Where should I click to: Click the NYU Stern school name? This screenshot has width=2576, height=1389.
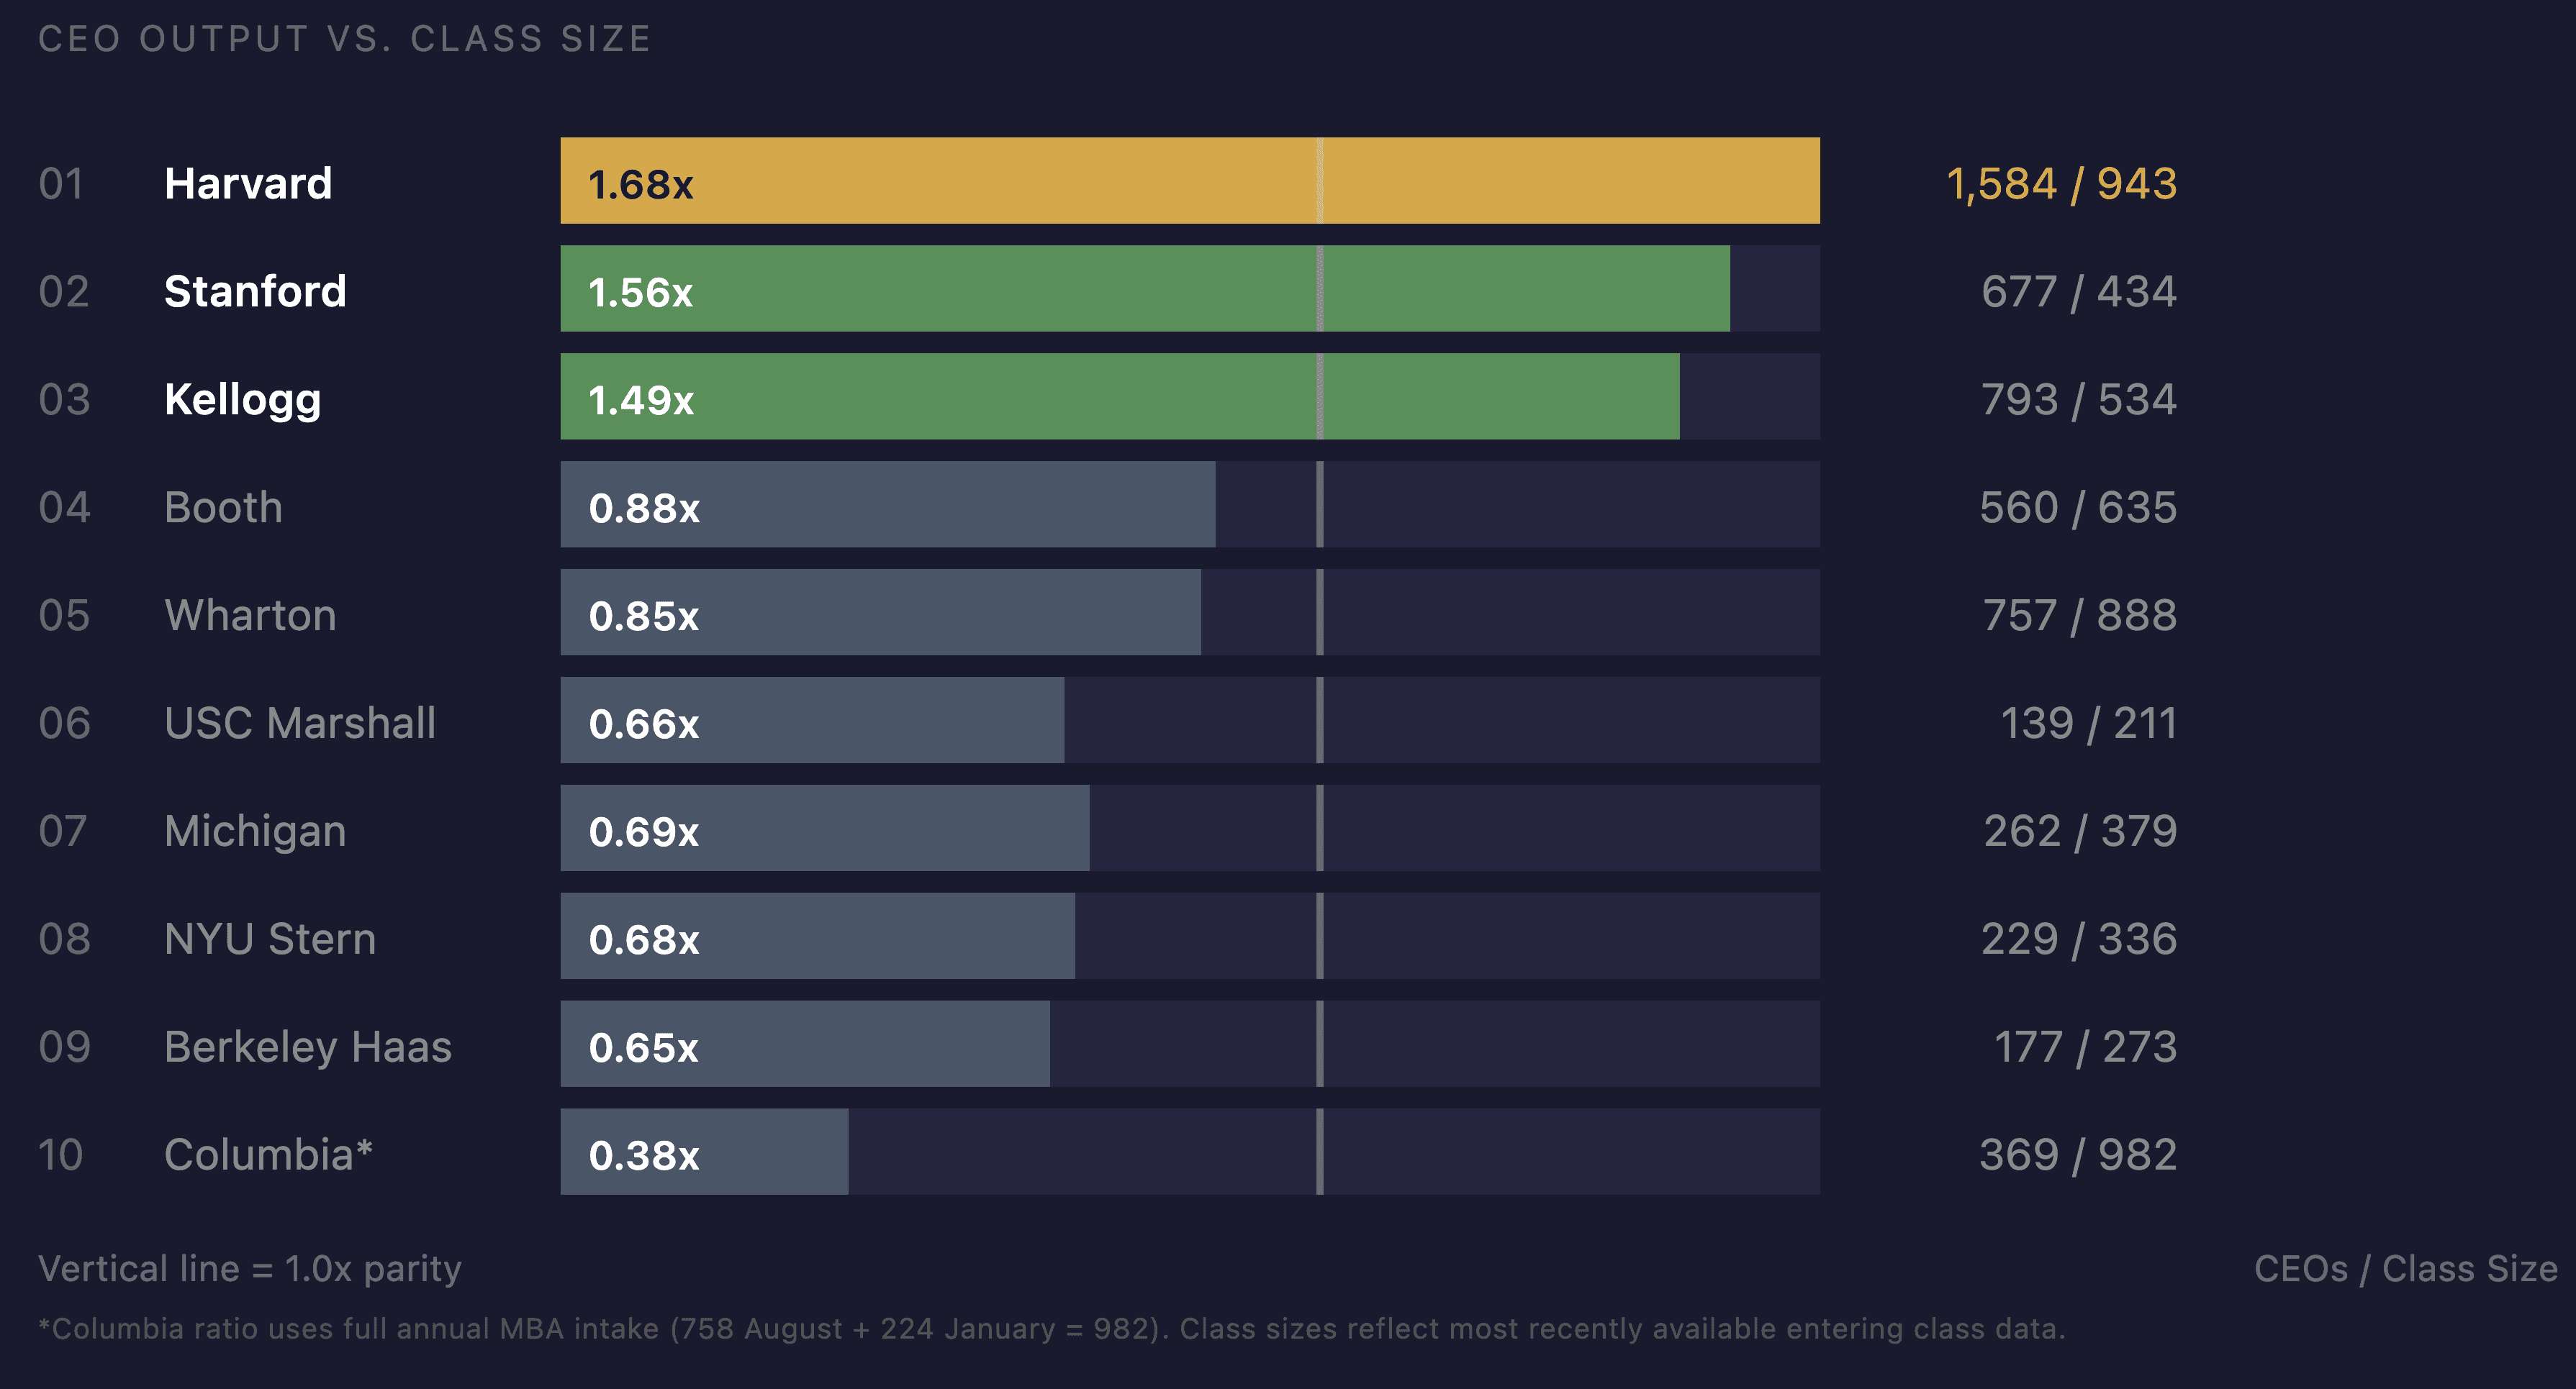tap(270, 939)
